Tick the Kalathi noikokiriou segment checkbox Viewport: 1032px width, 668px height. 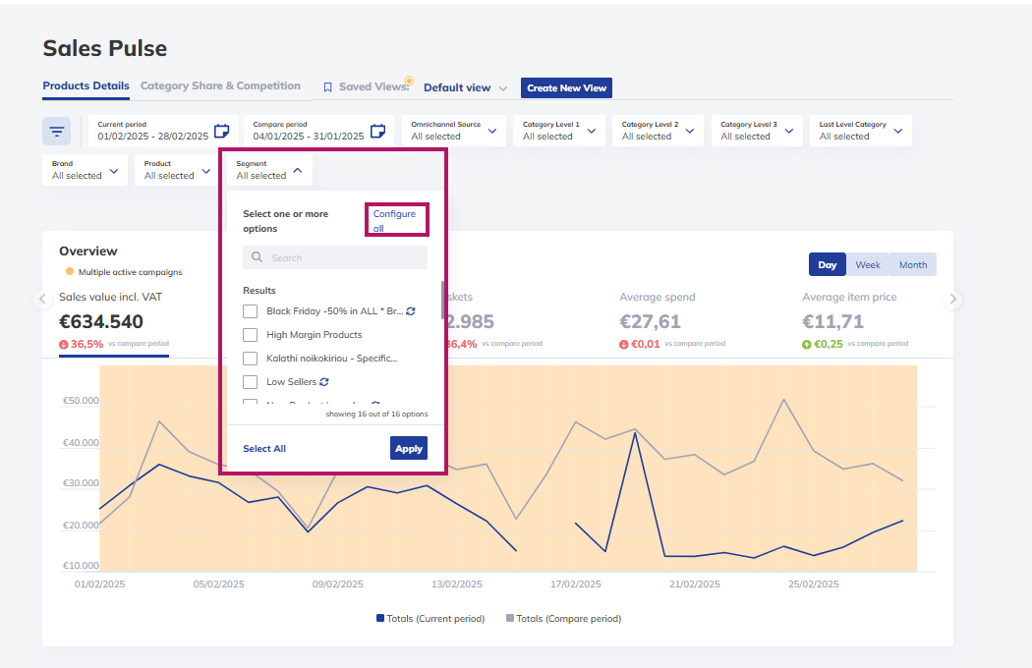[x=250, y=359]
